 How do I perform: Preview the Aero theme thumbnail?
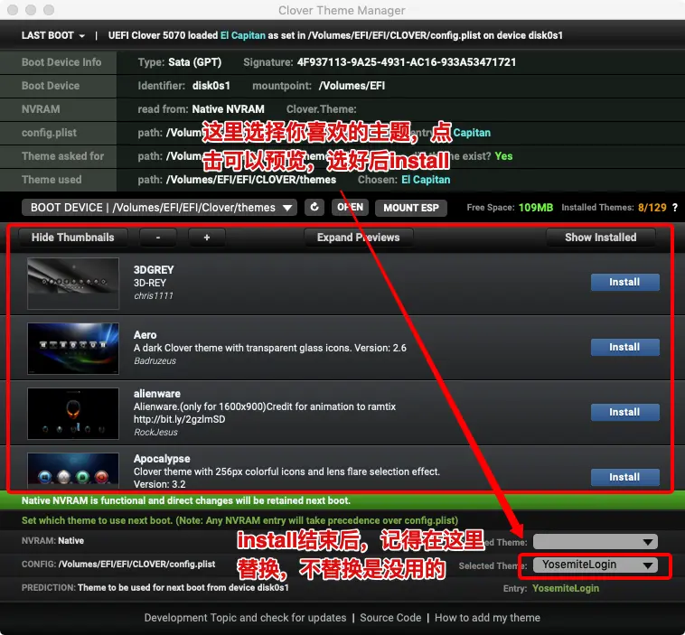tap(73, 348)
